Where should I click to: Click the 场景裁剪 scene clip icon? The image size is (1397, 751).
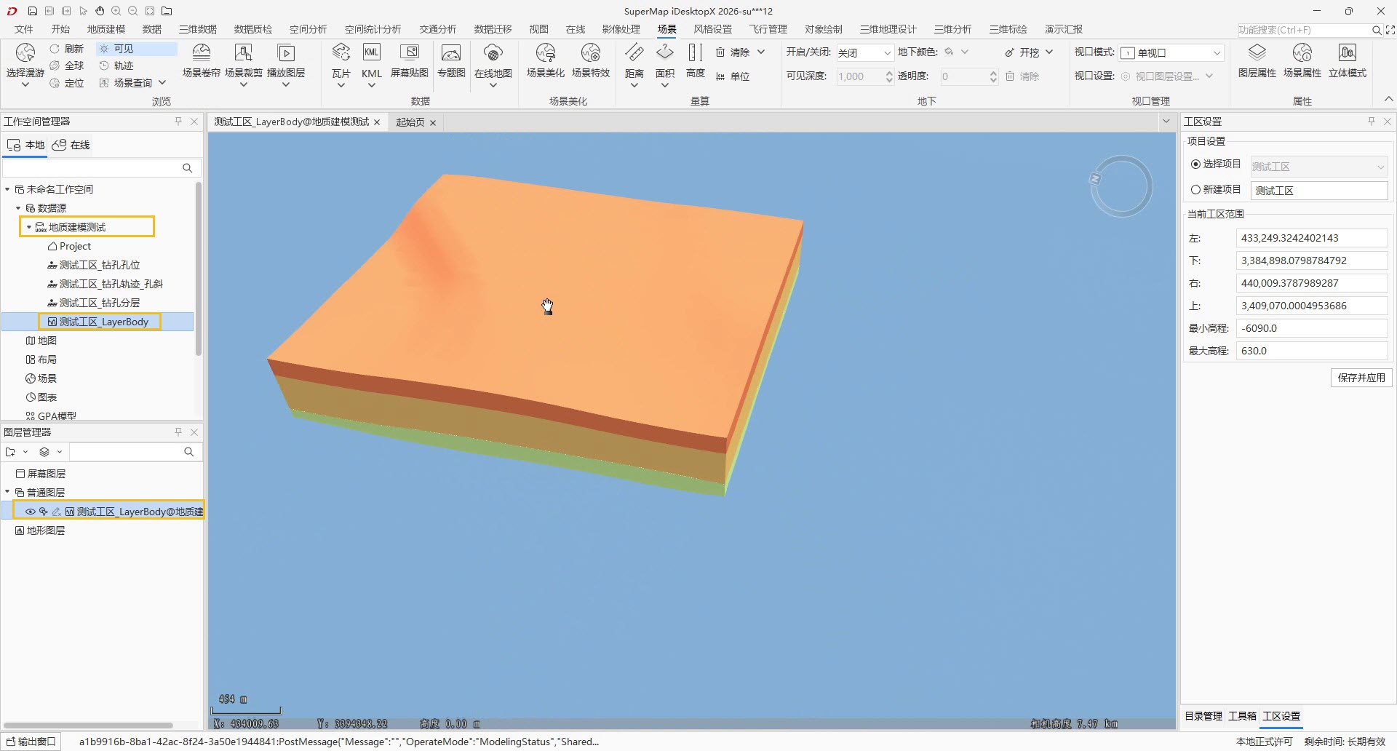243,53
